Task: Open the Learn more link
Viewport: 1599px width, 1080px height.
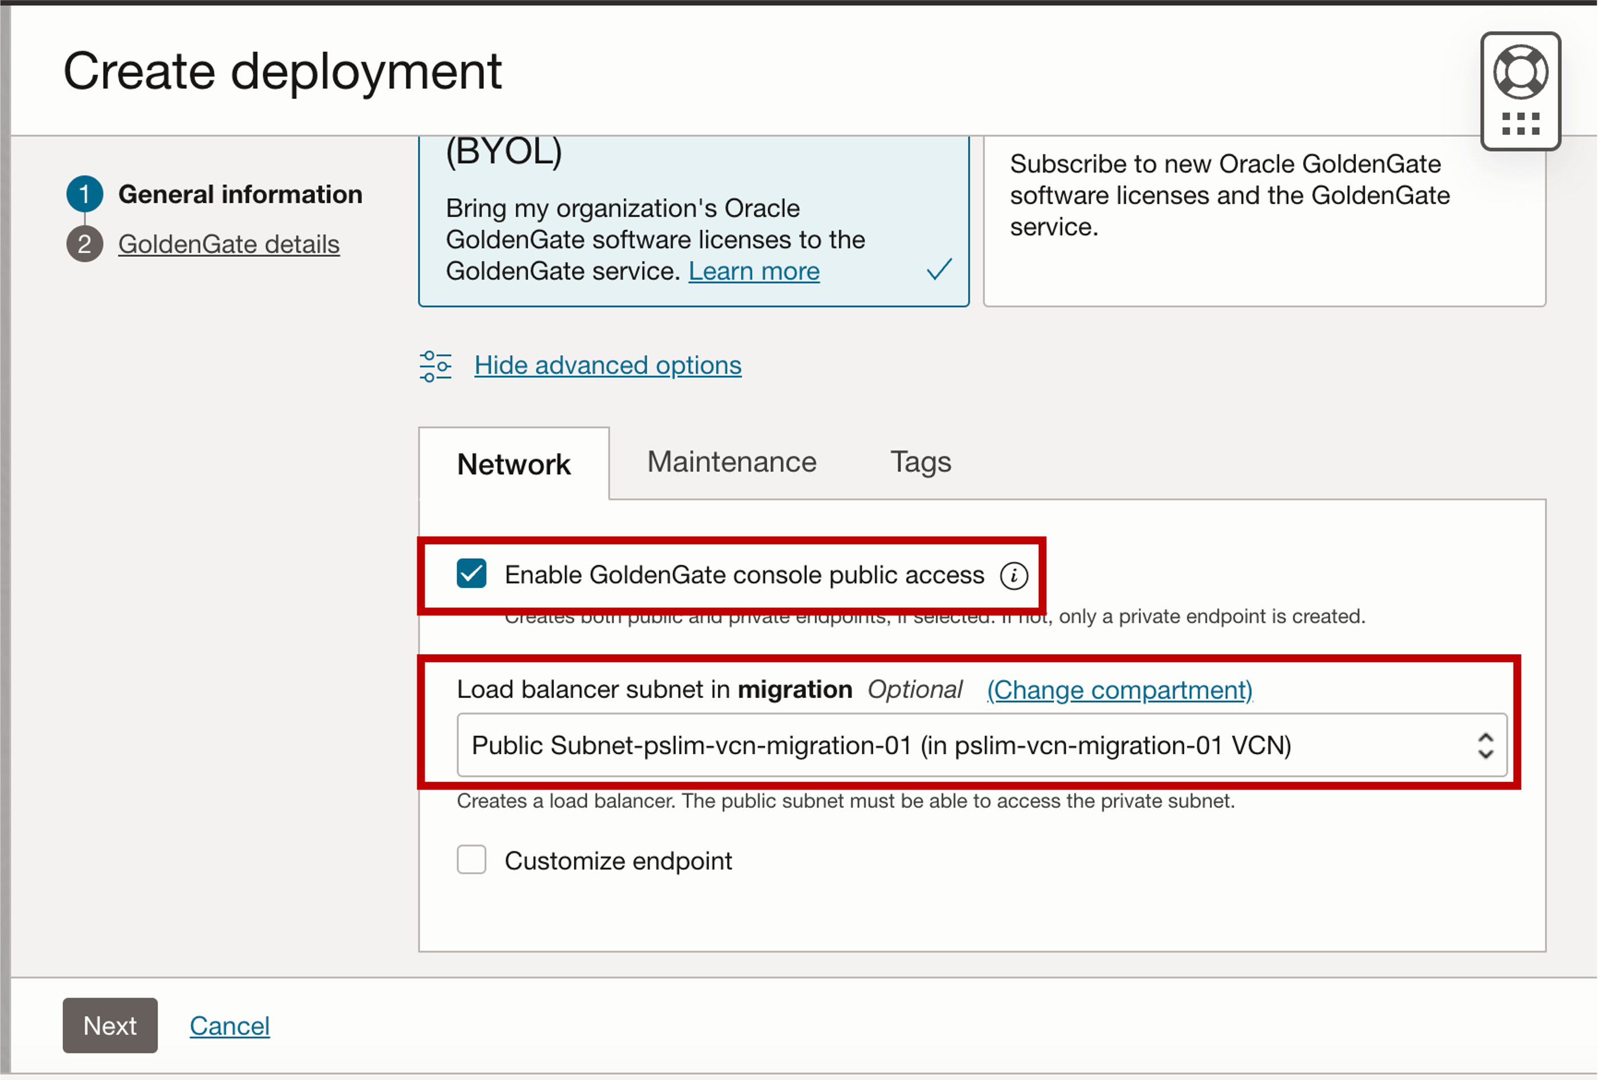Action: 754,271
